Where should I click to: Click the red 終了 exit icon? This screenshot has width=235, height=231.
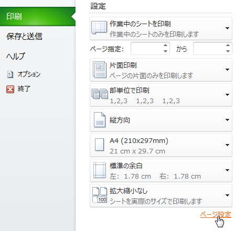(10, 89)
